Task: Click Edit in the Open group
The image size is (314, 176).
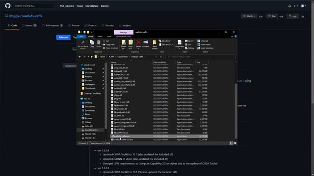Action: tap(188, 44)
